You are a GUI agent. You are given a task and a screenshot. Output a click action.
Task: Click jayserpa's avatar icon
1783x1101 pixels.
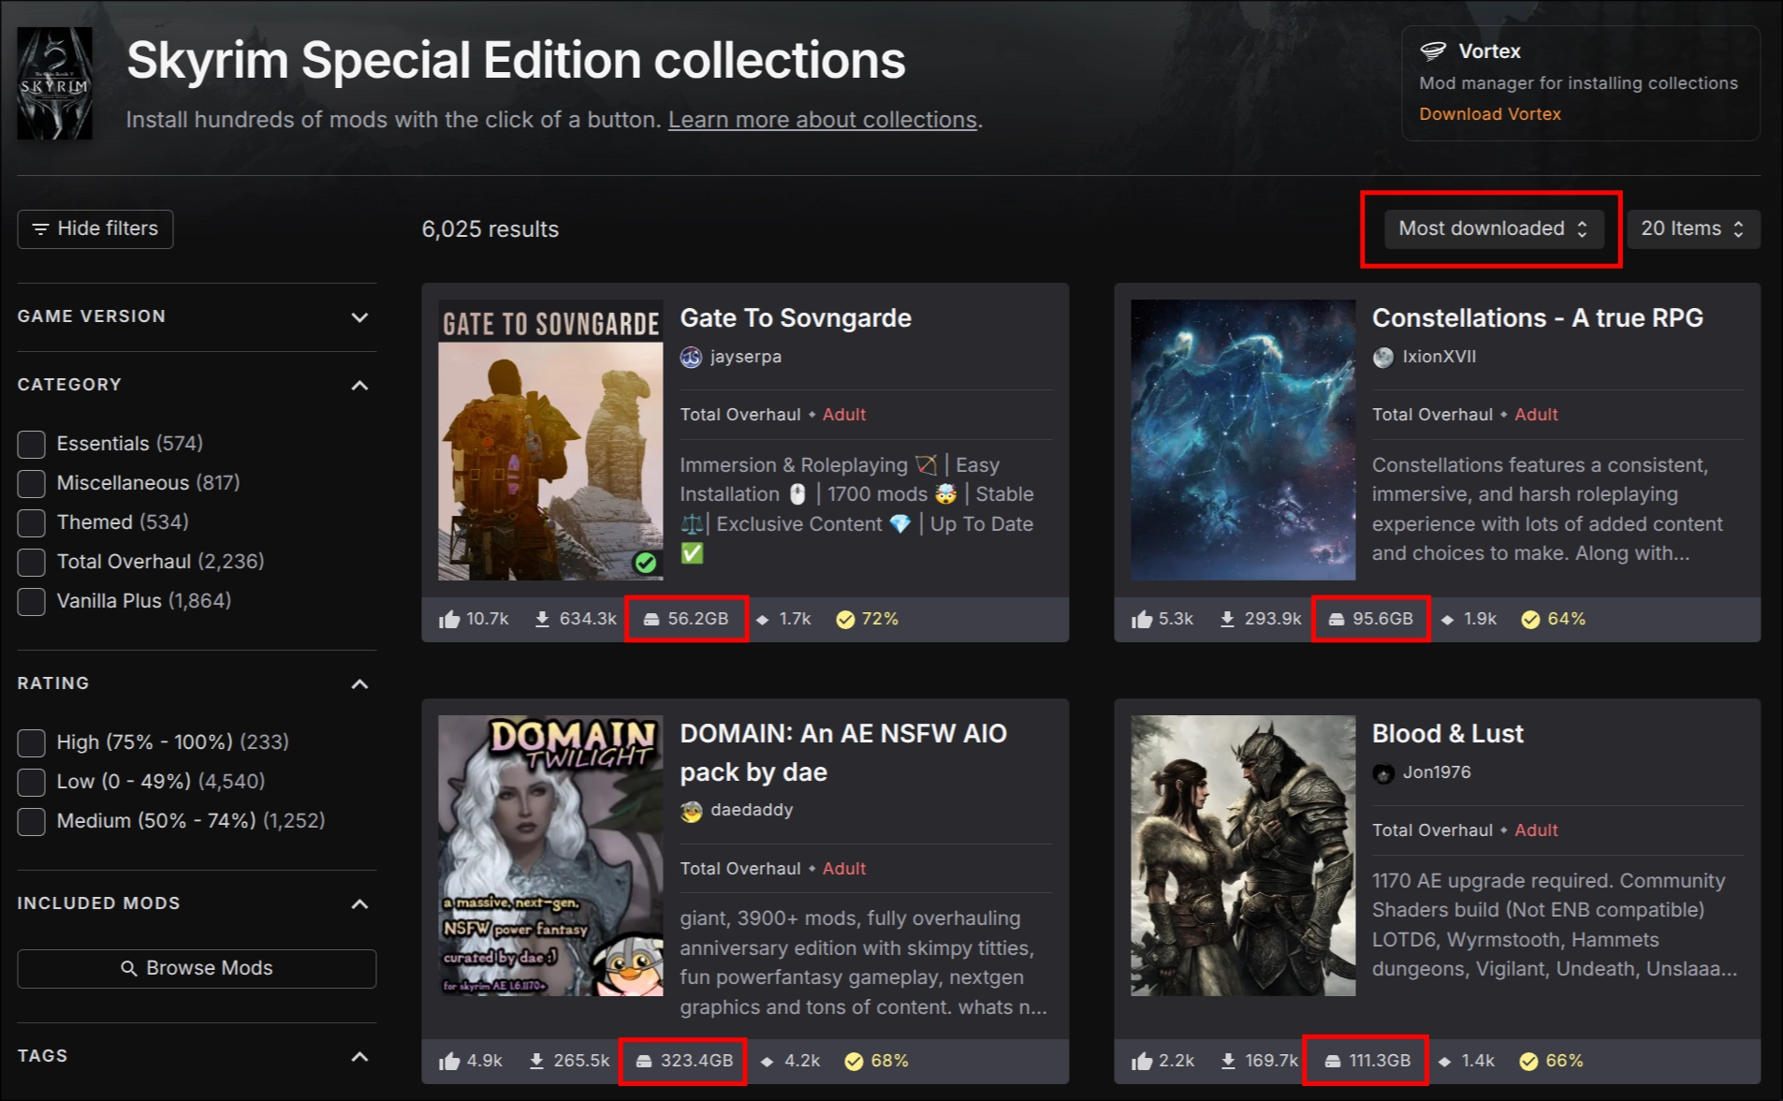click(691, 358)
